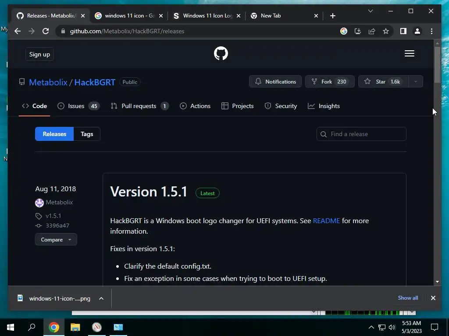The width and height of the screenshot is (449, 336).
Task: Open Version 1.5.1 release title
Action: [x=149, y=192]
